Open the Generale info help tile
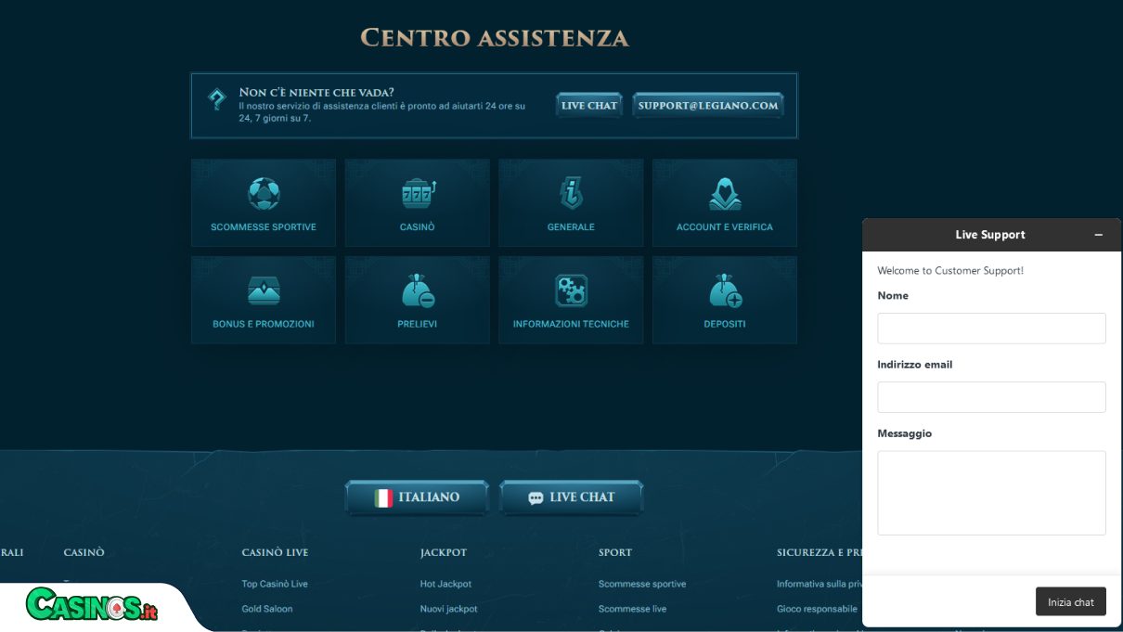 pyautogui.click(x=571, y=202)
